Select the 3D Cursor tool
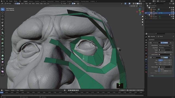Viewport: 175px width, 98px height. coord(2,13)
